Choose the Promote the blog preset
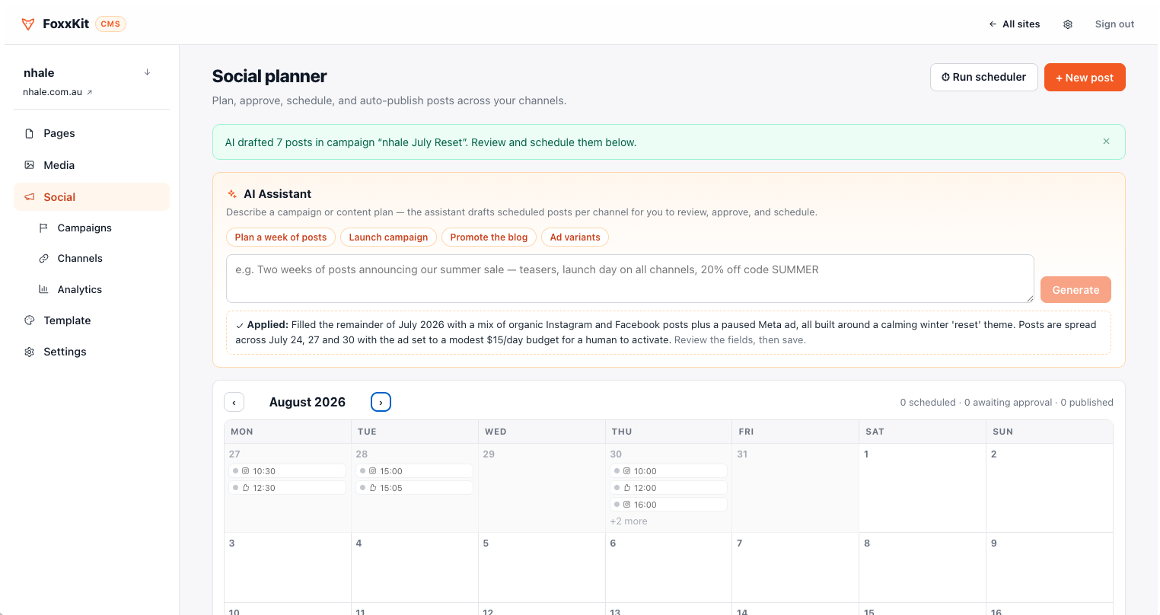The image size is (1160, 615). point(489,237)
